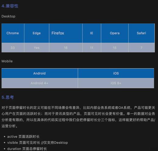Select the IE version value '11'
The width and height of the screenshot is (158, 151).
pos(92,48)
